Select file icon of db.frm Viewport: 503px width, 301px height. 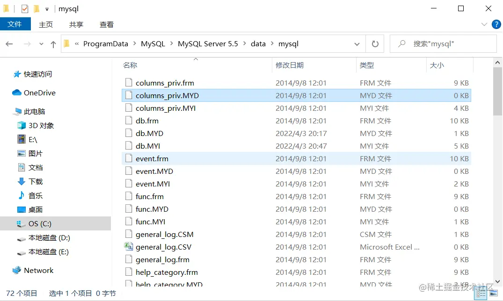(x=129, y=121)
